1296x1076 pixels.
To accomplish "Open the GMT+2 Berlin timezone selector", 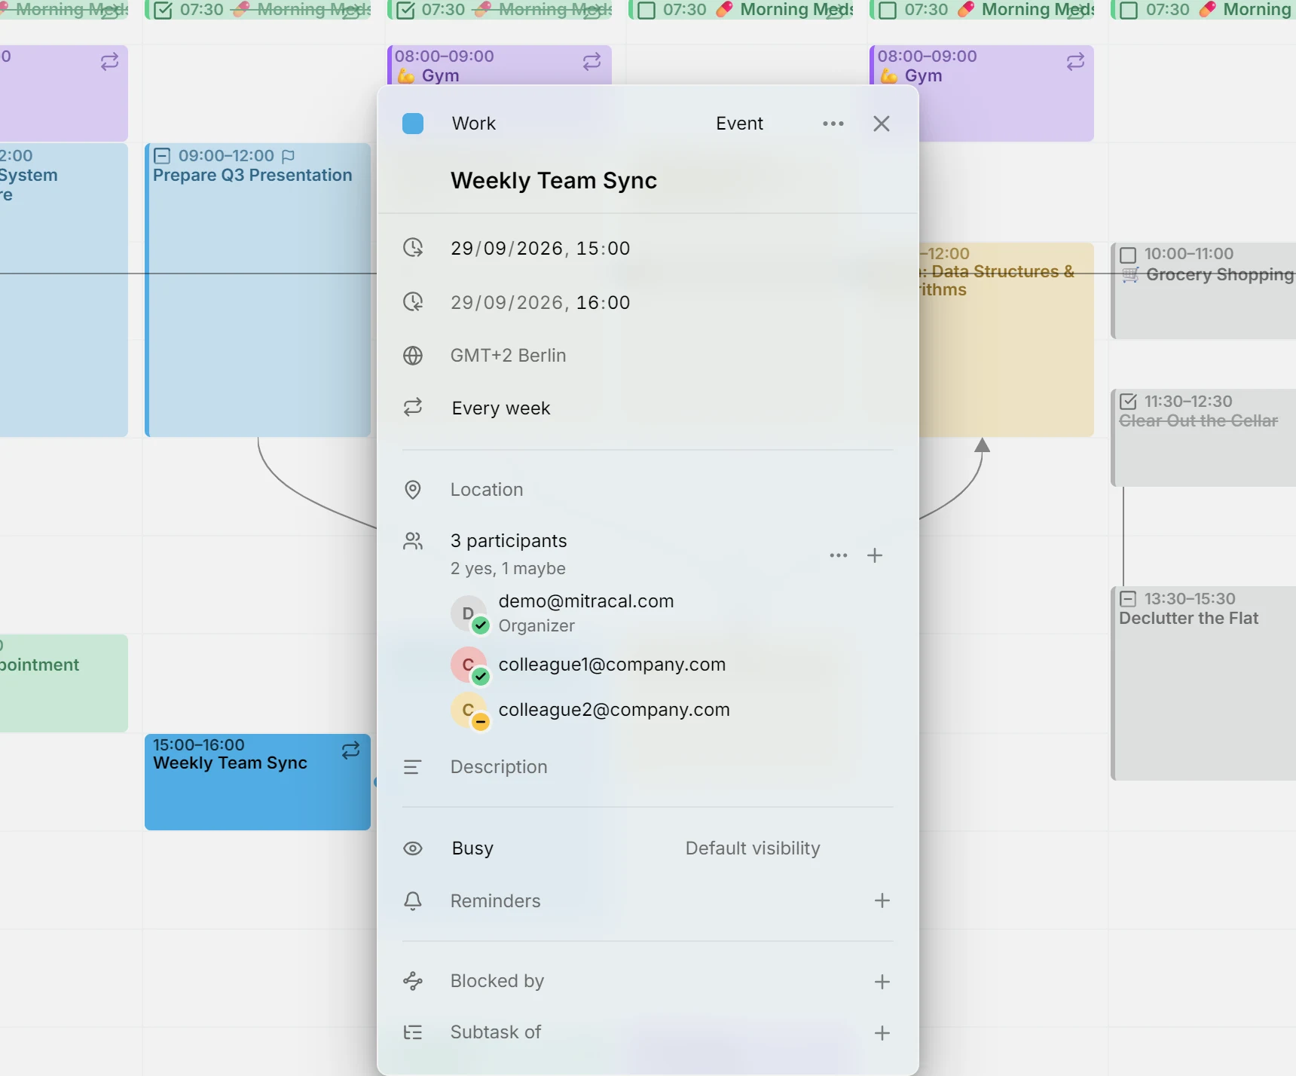I will coord(509,356).
